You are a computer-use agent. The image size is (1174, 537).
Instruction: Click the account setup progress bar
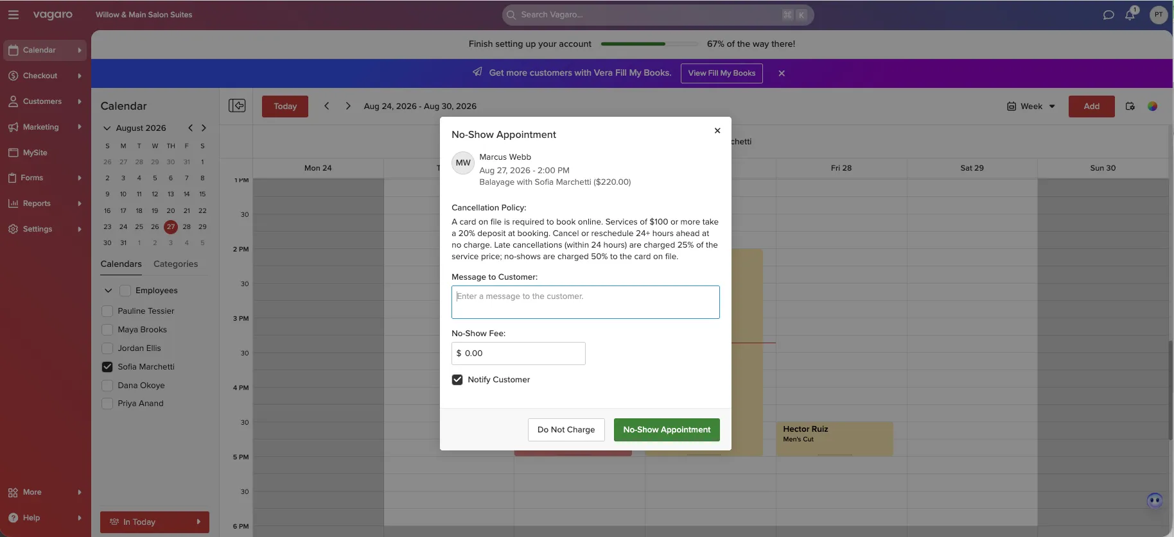(649, 44)
